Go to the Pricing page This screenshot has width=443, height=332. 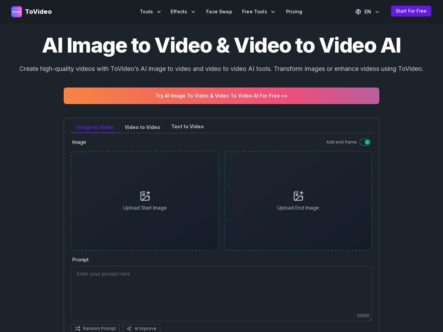(x=294, y=12)
